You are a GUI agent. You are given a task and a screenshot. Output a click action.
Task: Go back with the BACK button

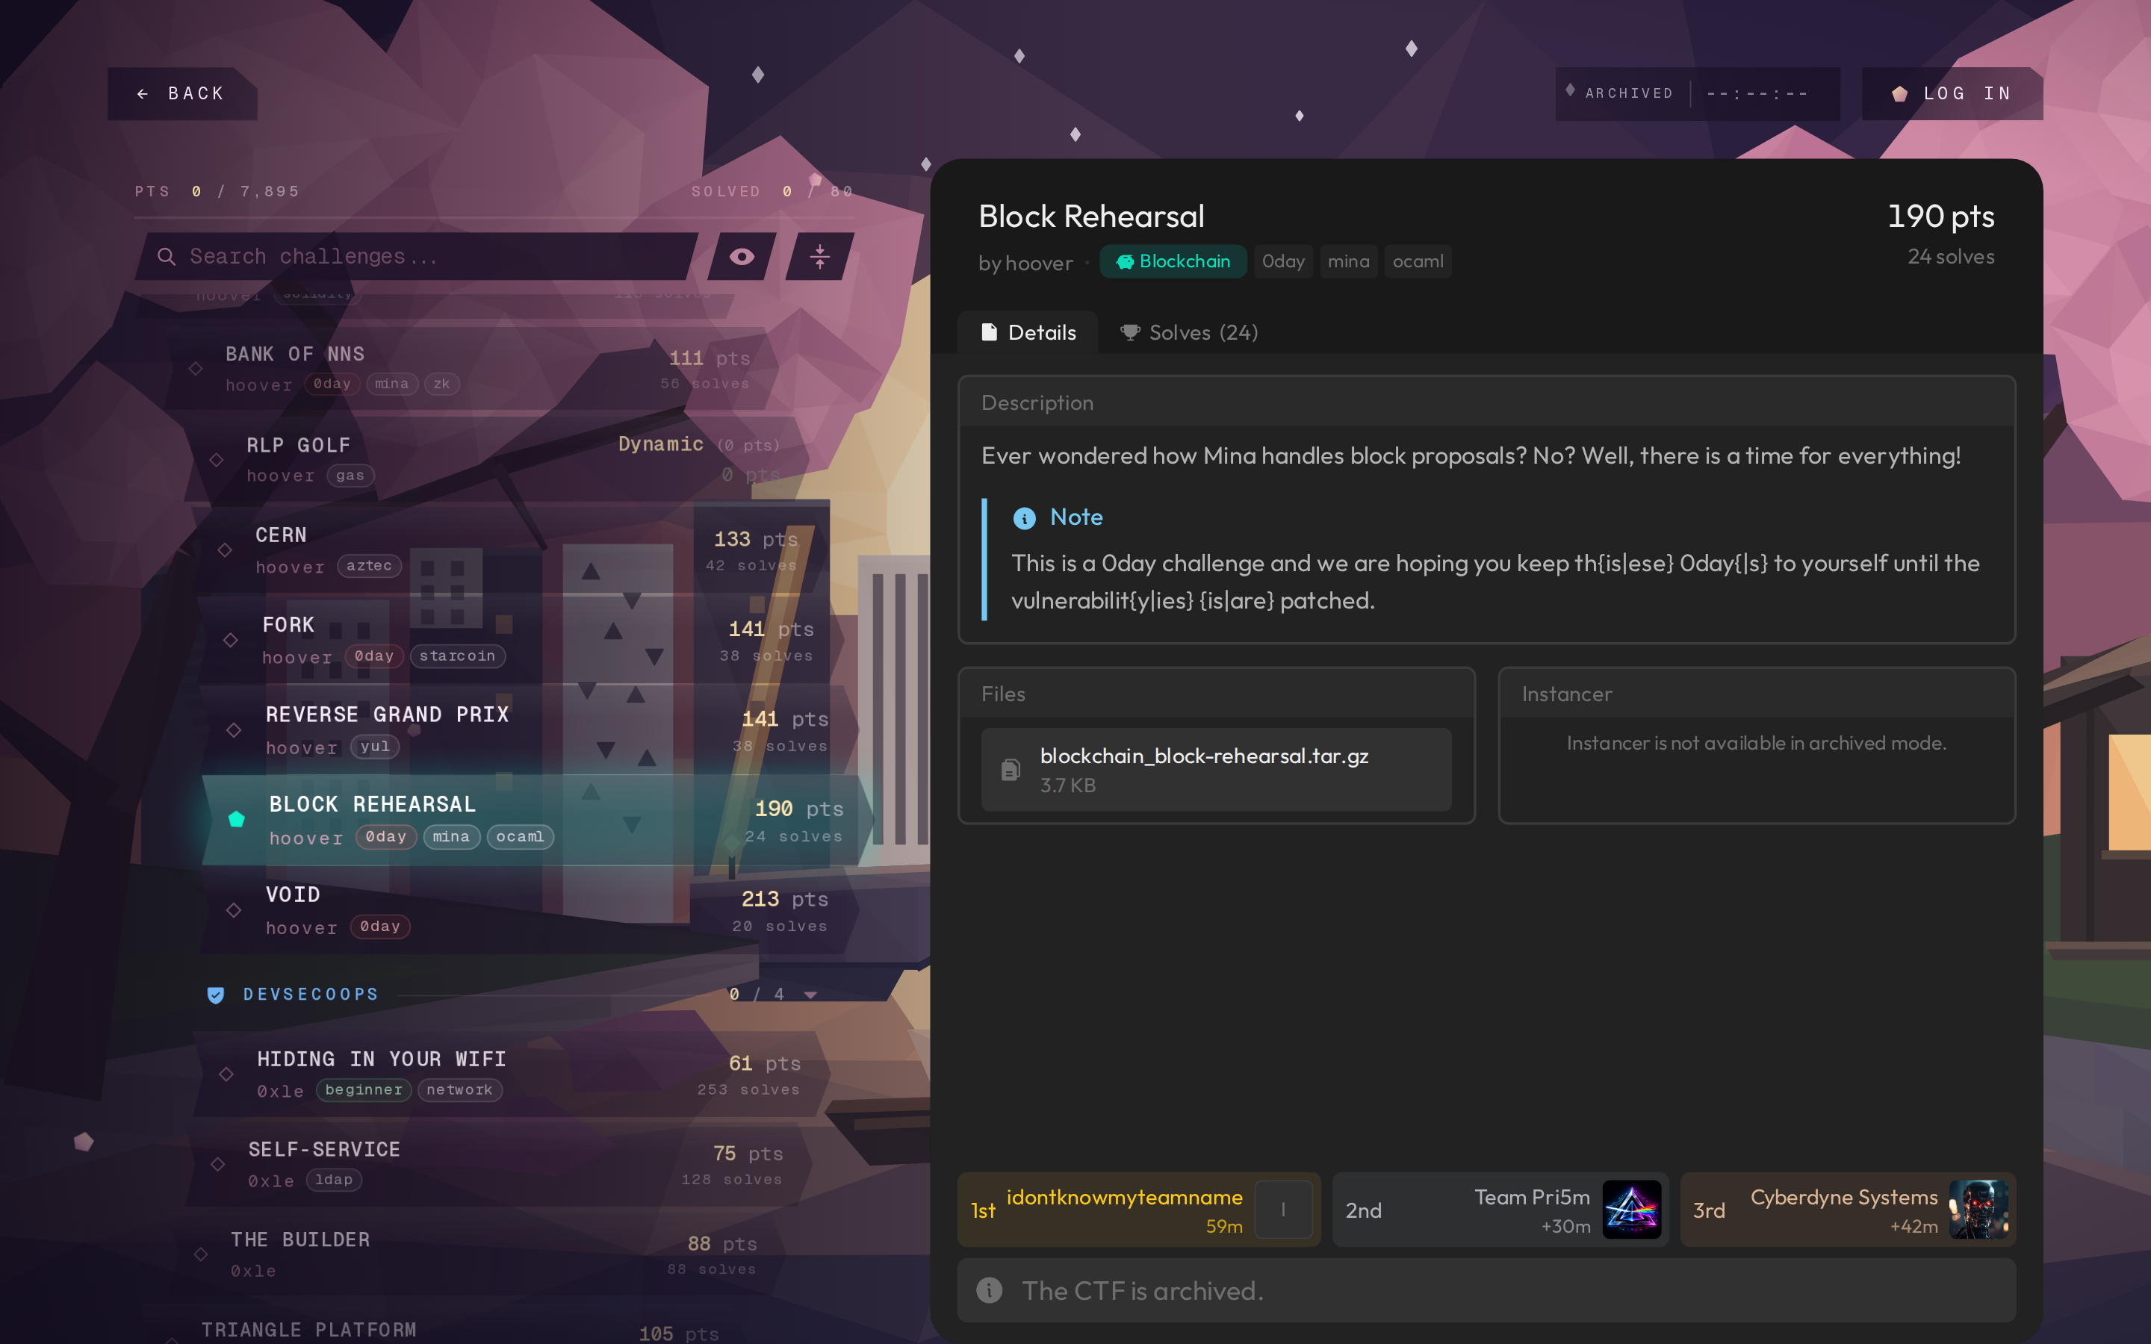click(182, 93)
